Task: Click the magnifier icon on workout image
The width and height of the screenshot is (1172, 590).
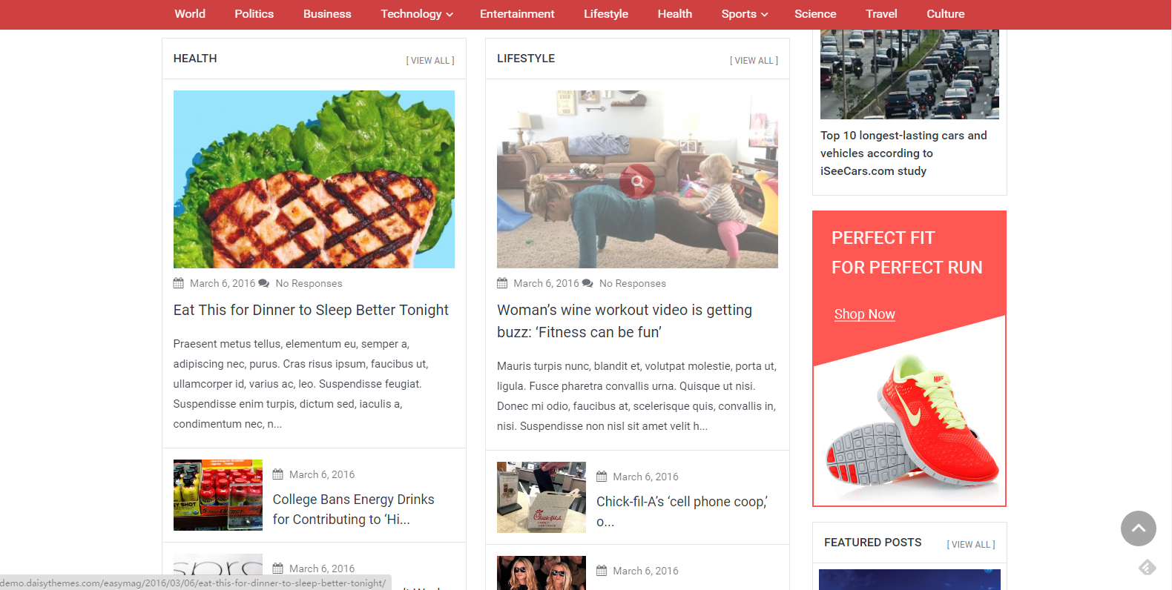Action: tap(637, 180)
